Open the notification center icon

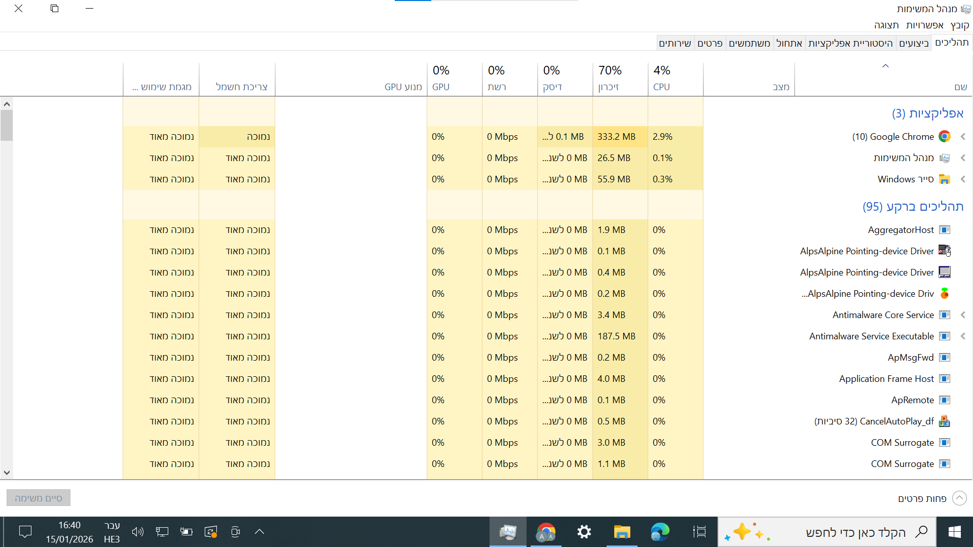coord(25,532)
